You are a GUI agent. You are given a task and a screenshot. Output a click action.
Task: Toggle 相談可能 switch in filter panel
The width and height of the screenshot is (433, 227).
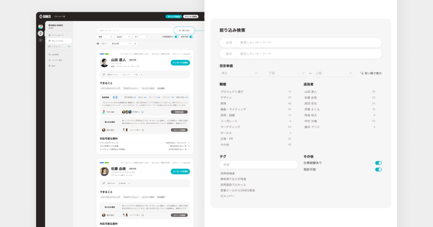pos(378,170)
